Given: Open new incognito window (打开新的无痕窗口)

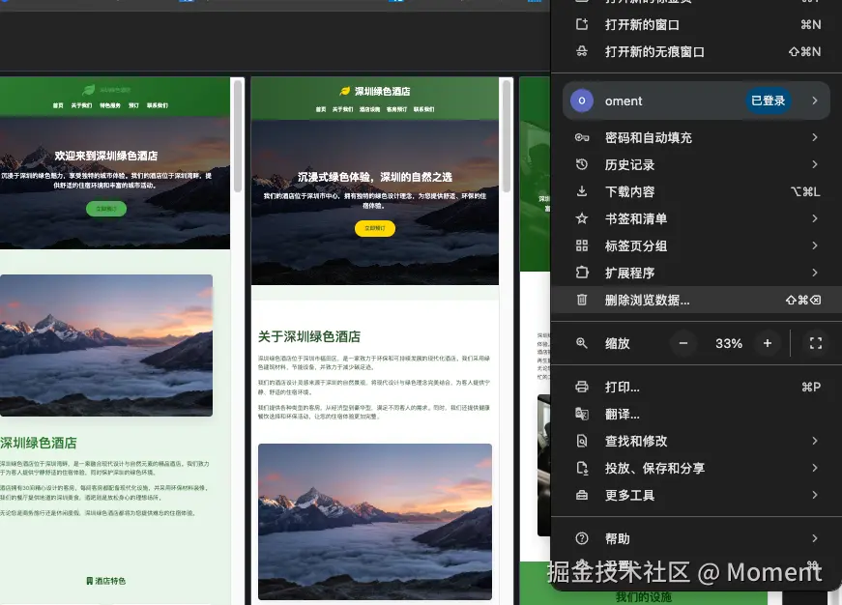Looking at the screenshot, I should tap(696, 51).
